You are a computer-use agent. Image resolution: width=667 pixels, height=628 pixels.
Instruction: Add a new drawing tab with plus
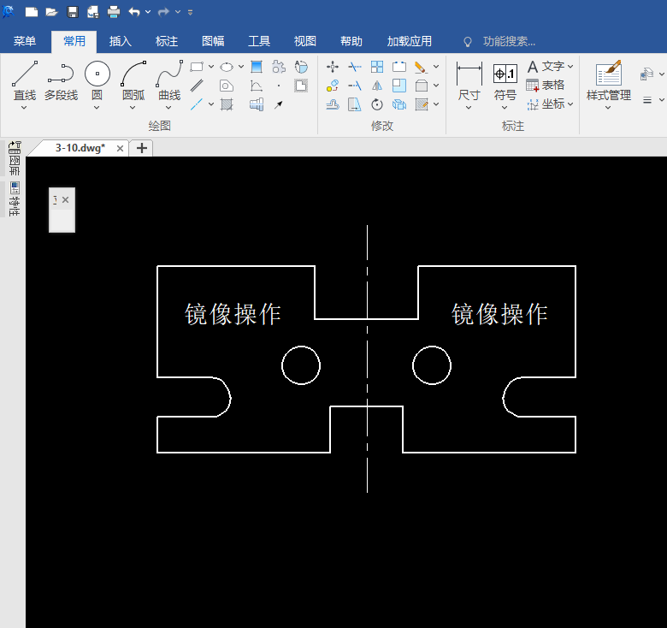[x=142, y=148]
